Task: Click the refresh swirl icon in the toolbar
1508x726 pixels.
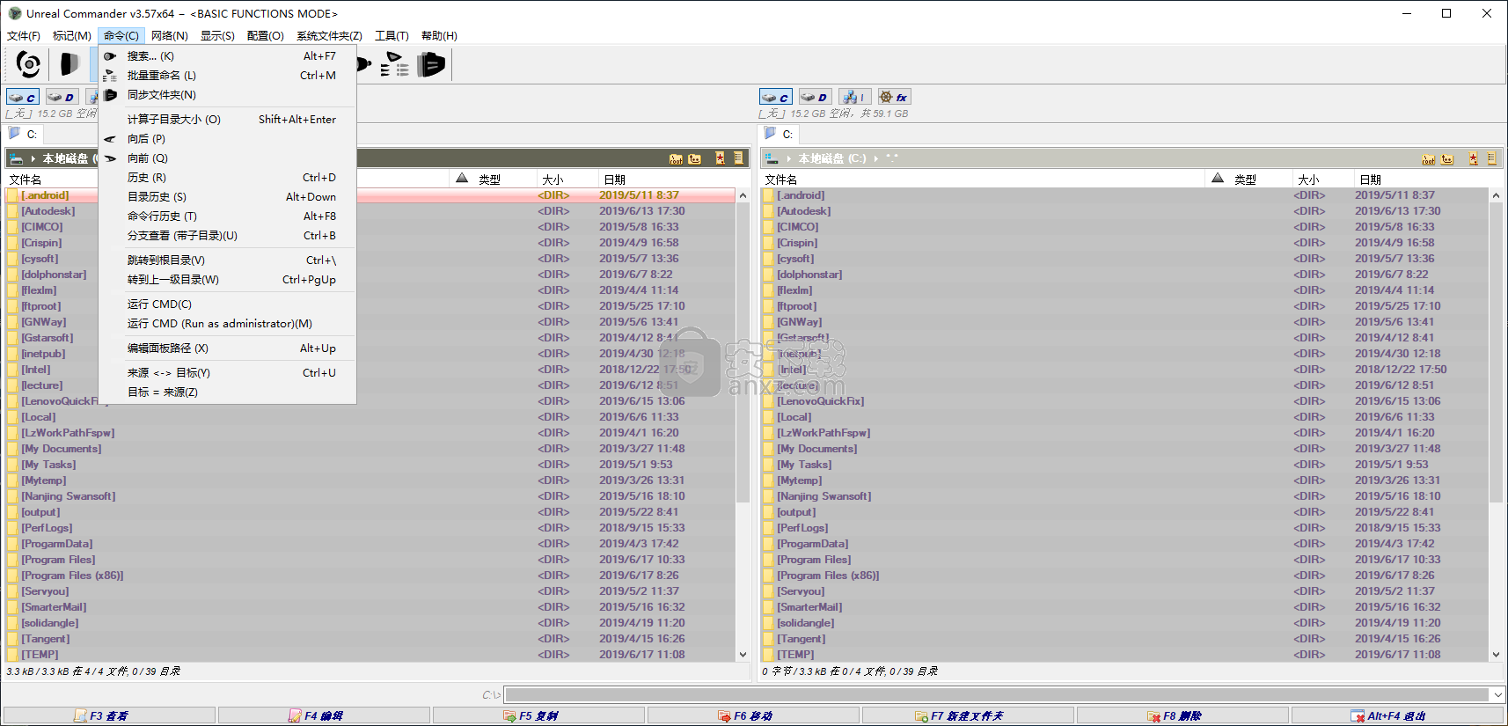Action: 28,64
